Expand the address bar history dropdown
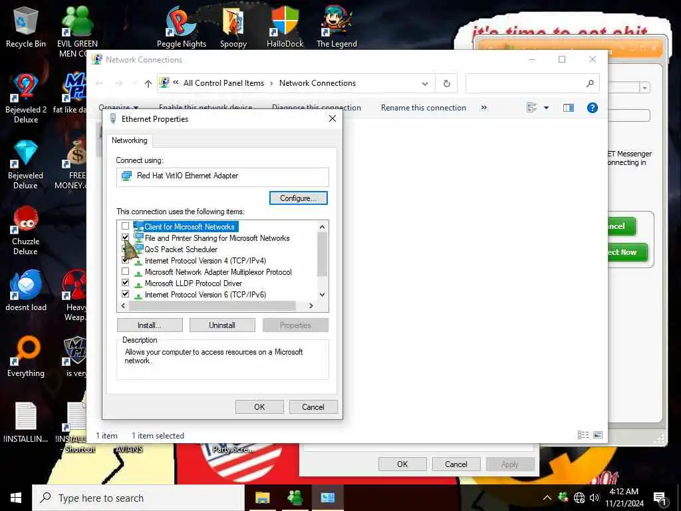Viewport: 681px width, 511px height. click(x=425, y=83)
